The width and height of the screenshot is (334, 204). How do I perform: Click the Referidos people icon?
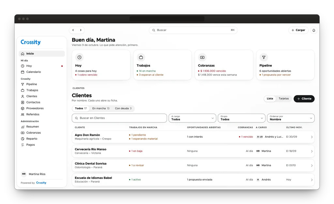point(23,115)
